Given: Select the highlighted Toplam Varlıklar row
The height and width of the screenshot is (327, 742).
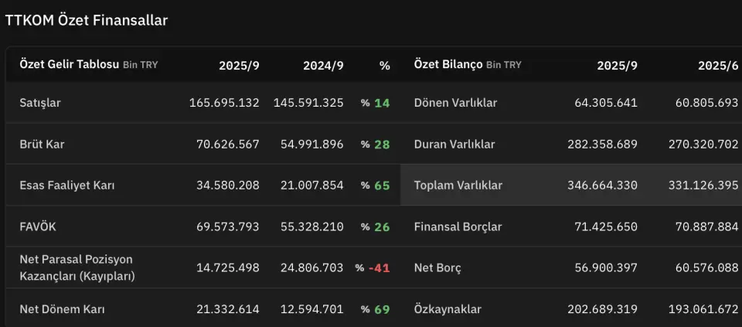Looking at the screenshot, I should pos(458,186).
